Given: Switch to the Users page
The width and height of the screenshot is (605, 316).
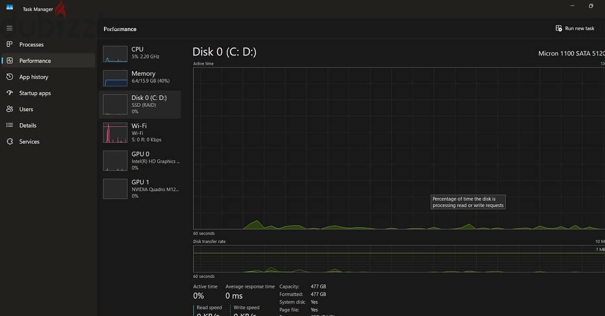Looking at the screenshot, I should 48,109.
